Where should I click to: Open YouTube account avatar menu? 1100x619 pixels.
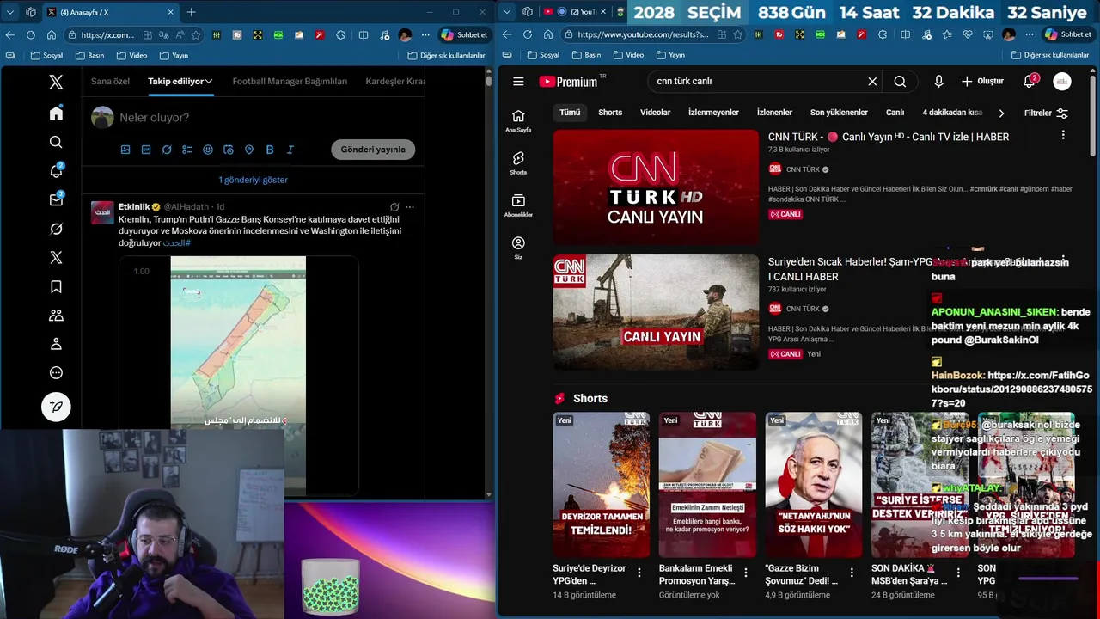(1062, 82)
